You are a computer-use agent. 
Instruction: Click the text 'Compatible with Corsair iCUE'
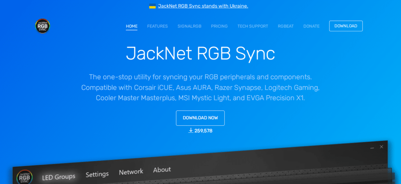pos(128,88)
